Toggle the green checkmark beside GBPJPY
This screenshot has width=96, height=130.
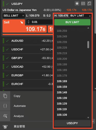7,58
